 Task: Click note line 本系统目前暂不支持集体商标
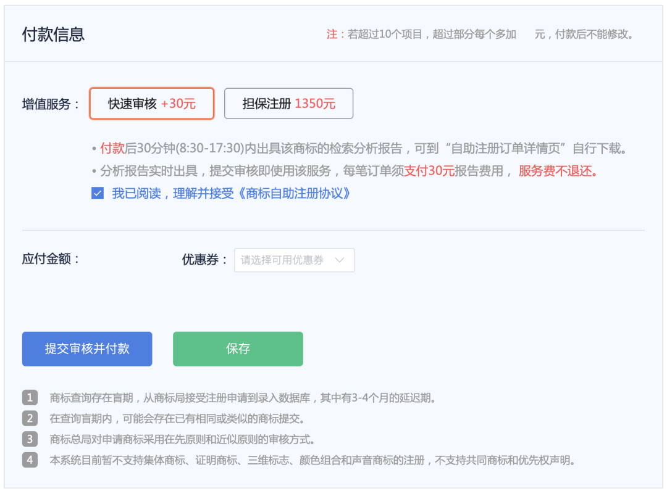pos(313,460)
